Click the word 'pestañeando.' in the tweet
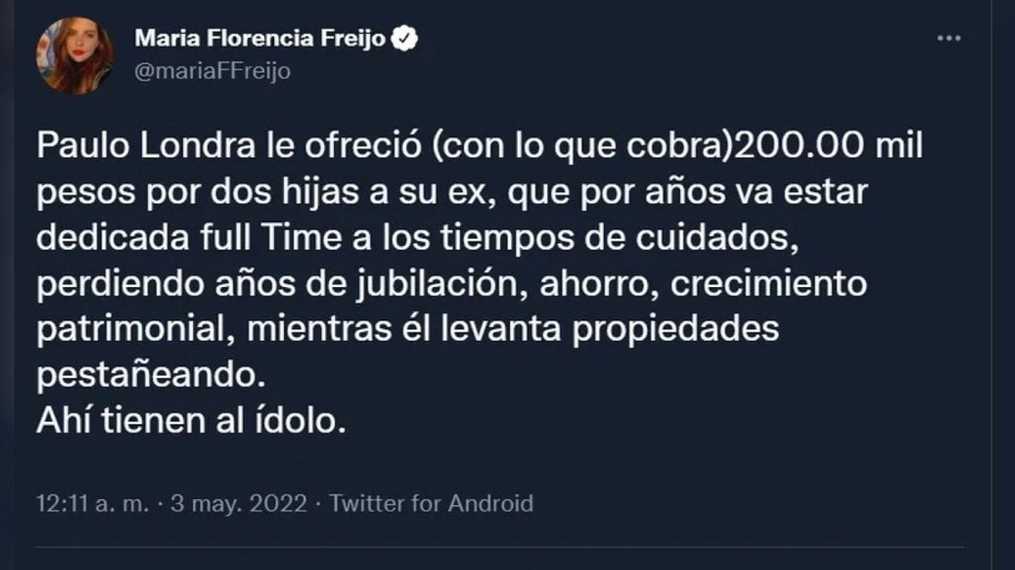This screenshot has height=570, width=1015. 145,372
